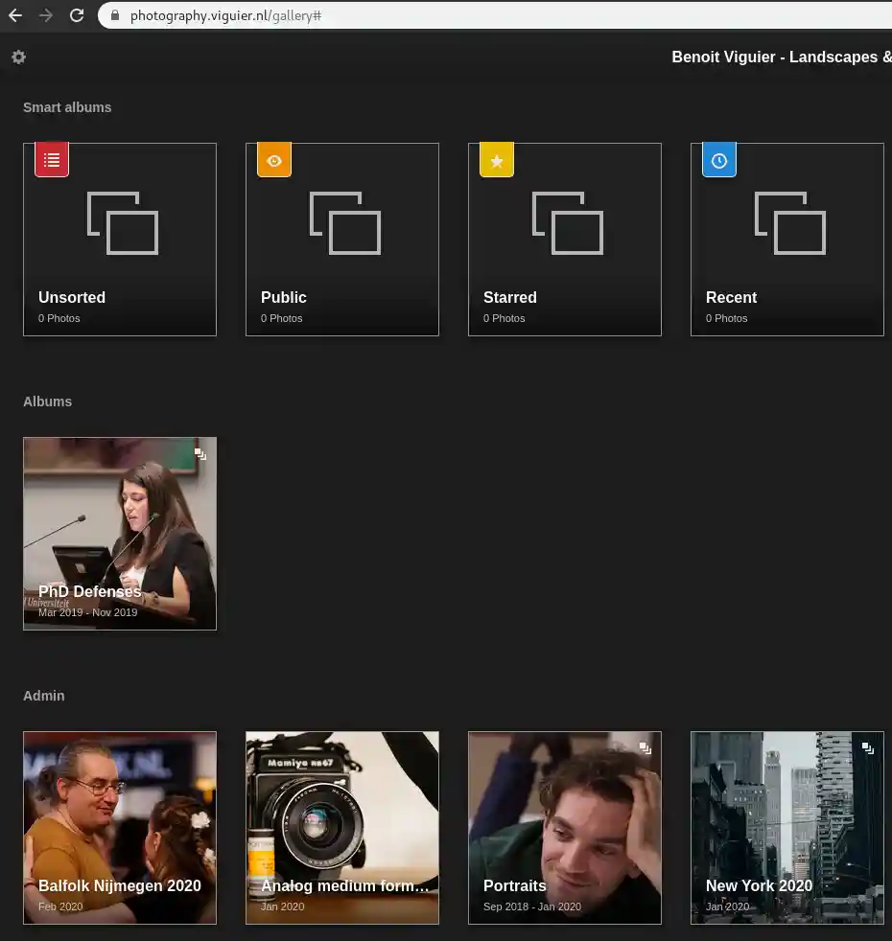Click the red Unsorted list badge icon
Screen dimensions: 892x941
[x=52, y=160]
